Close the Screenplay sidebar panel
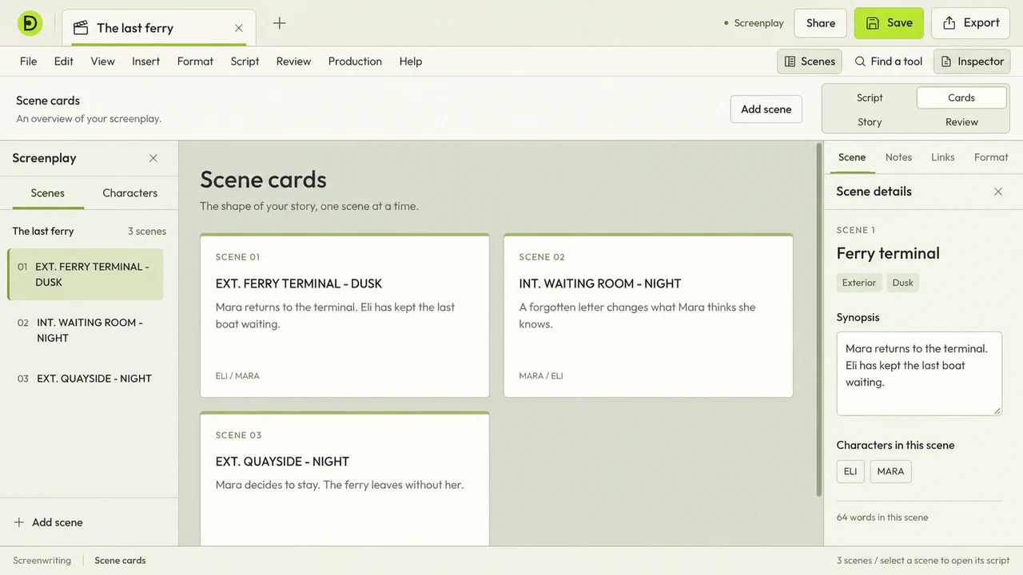This screenshot has width=1023, height=575. [x=153, y=158]
